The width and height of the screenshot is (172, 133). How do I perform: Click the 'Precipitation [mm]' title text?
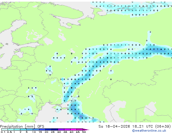click(18, 126)
